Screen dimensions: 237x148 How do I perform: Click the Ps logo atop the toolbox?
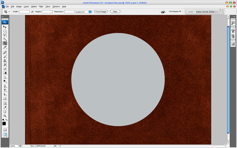(x=5, y=22)
